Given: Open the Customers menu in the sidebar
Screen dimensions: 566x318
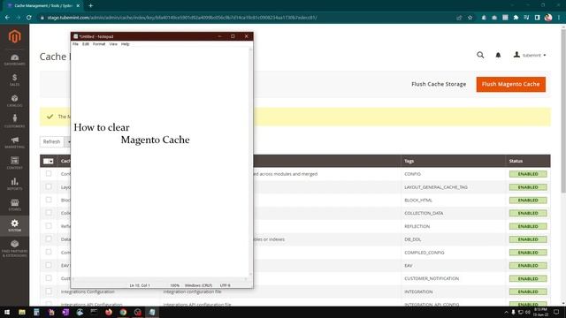Looking at the screenshot, I should [14, 122].
